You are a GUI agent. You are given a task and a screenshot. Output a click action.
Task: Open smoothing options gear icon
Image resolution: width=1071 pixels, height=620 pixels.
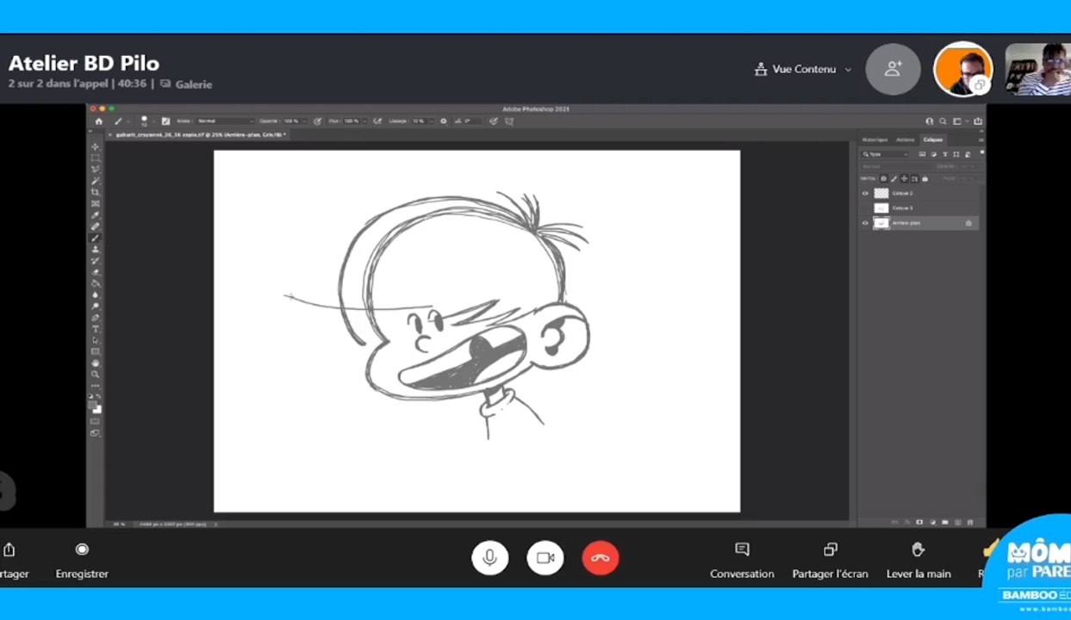coord(443,121)
